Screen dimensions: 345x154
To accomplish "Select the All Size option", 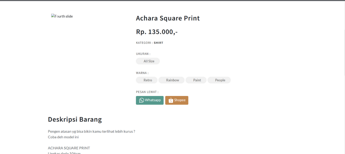I will (148, 61).
